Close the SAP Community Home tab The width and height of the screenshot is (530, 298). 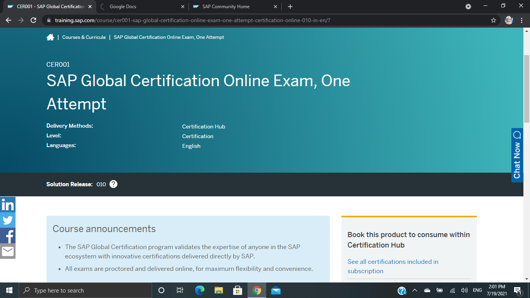pyautogui.click(x=275, y=7)
